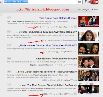Open The Real Reason TomKat Settled So Quickly
Screen dimensions: 103x97
47,85
